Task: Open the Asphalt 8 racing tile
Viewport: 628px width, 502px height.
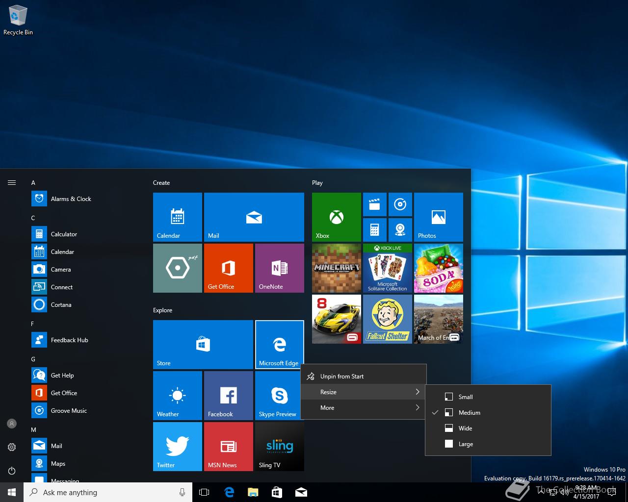Action: [337, 319]
